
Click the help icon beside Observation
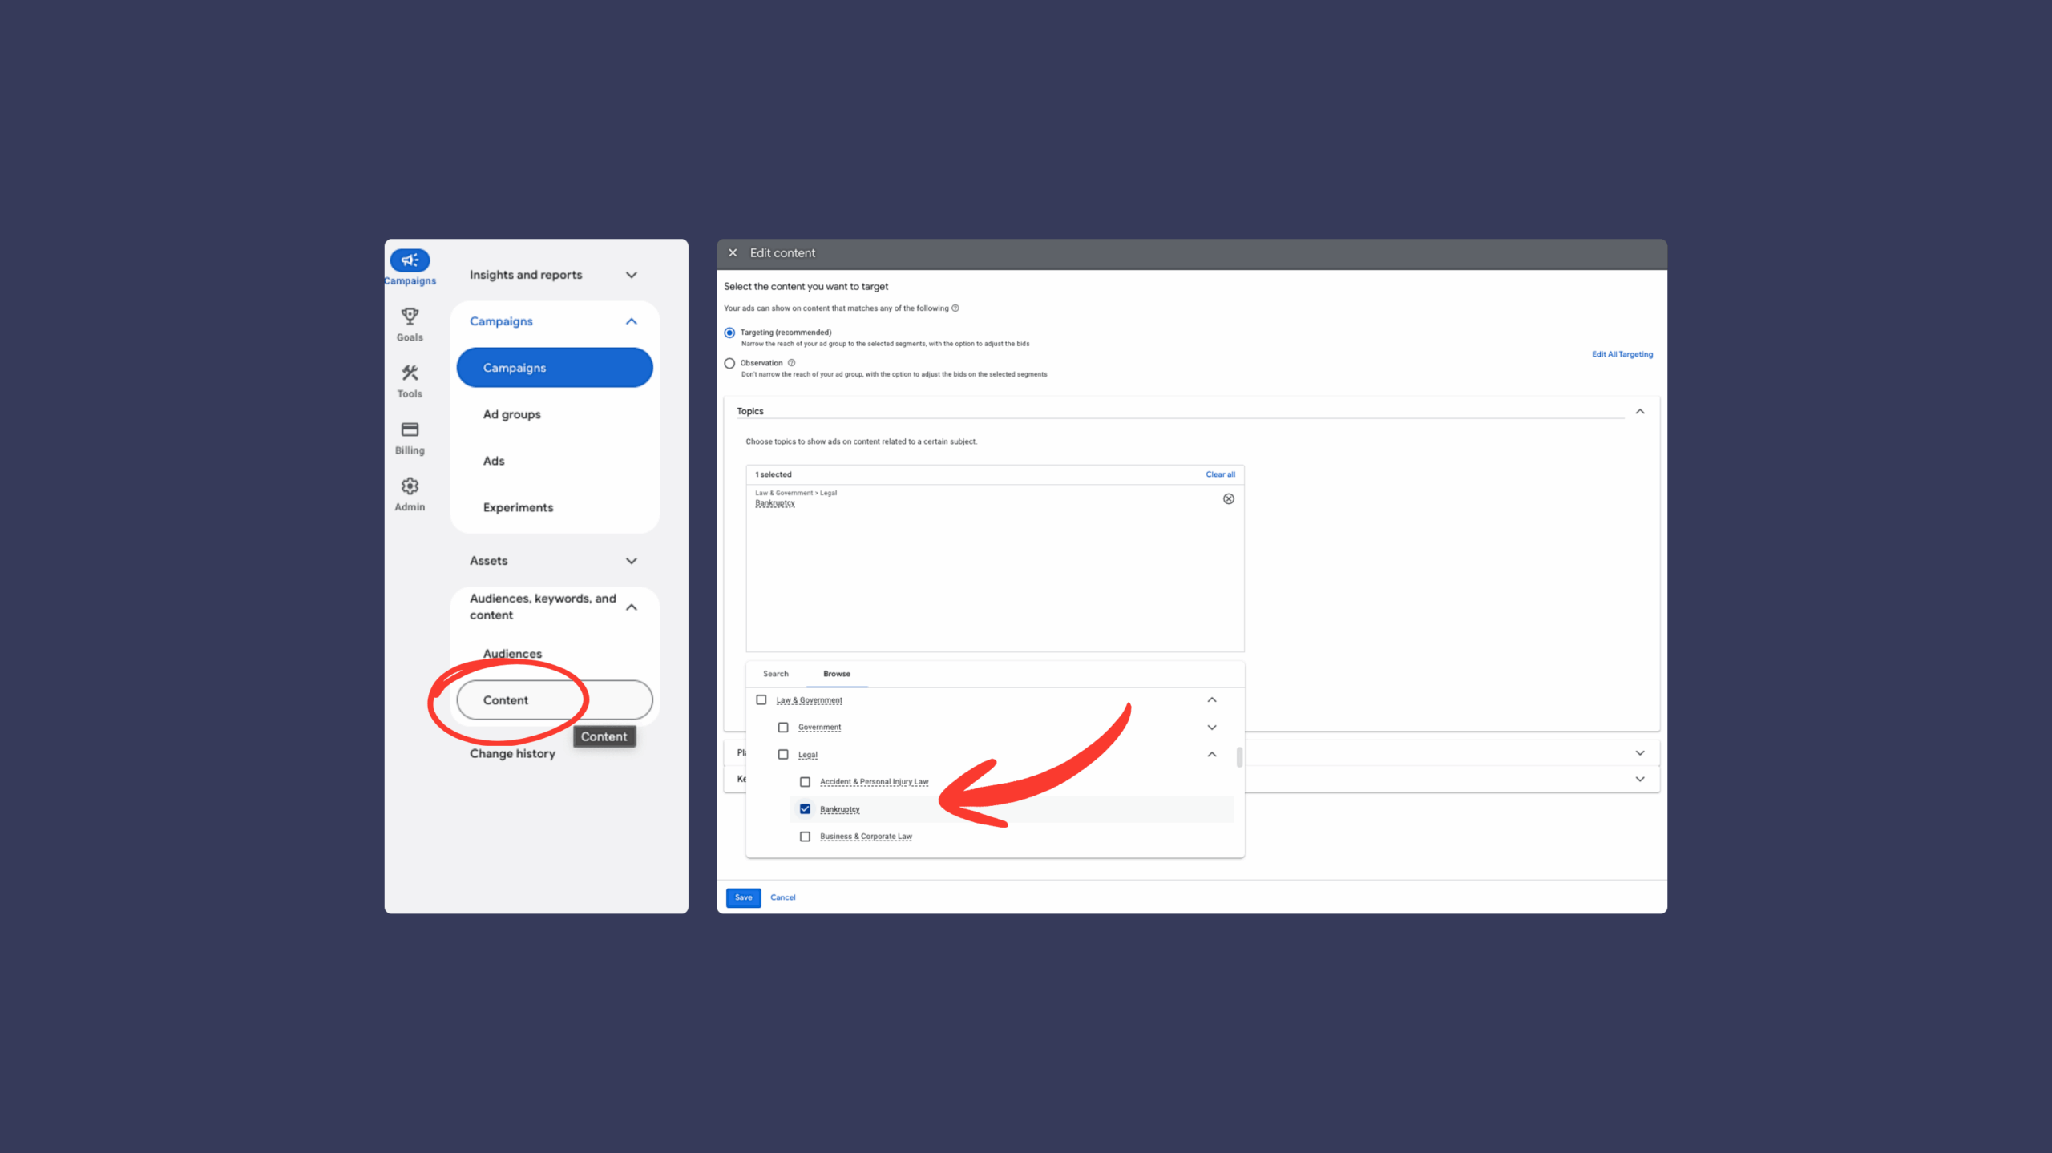click(791, 363)
